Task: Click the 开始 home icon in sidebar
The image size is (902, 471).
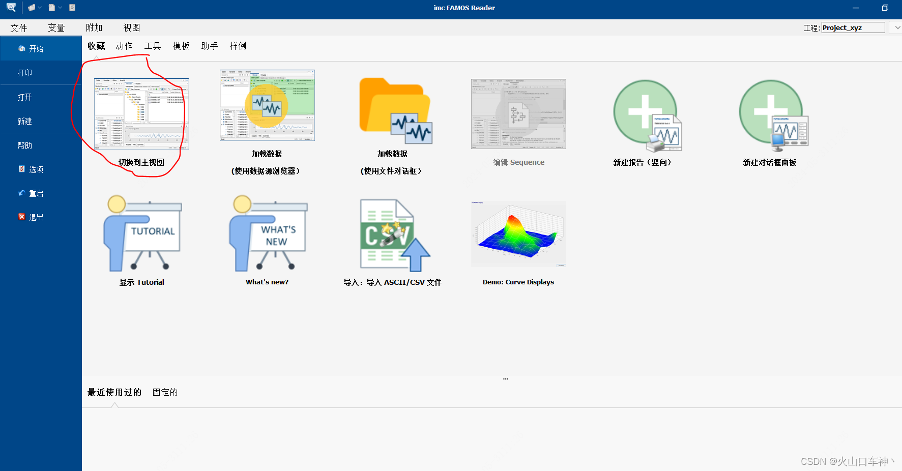Action: tap(22, 48)
